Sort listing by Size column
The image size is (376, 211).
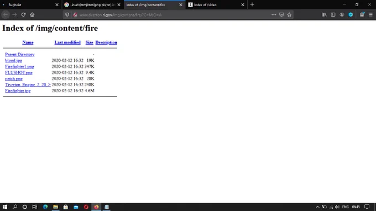[89, 43]
